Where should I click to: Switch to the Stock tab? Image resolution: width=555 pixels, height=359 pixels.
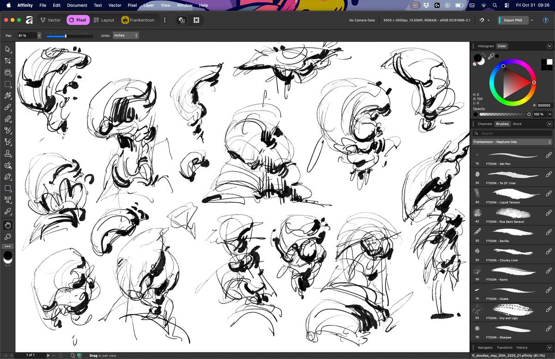click(x=517, y=124)
